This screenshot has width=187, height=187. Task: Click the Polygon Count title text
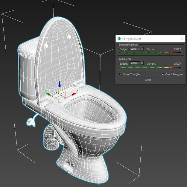coord(132,39)
